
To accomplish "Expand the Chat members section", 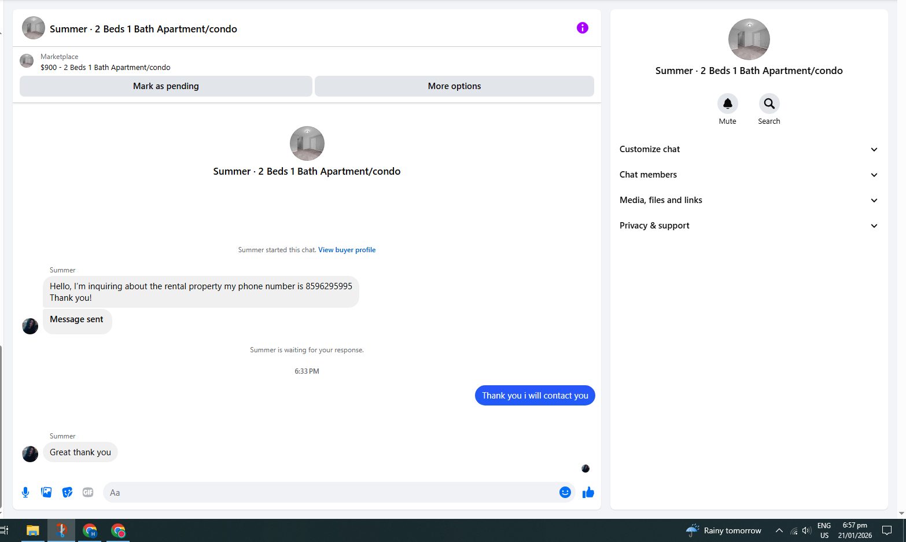I will point(749,175).
